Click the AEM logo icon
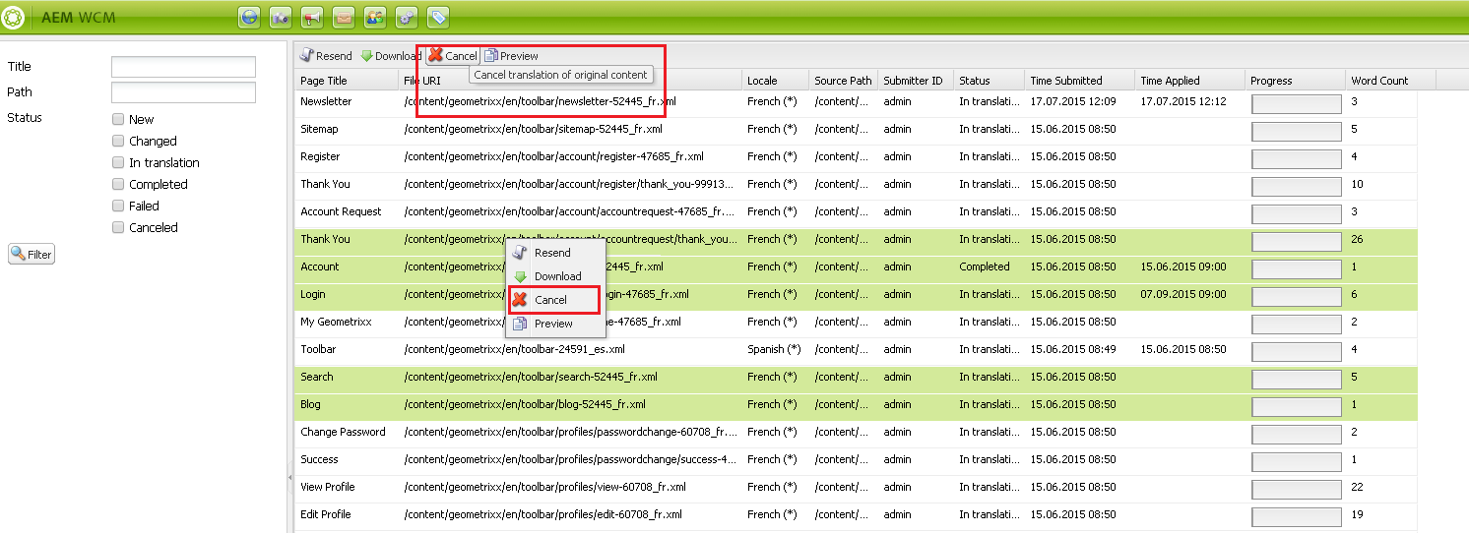1469x533 pixels. [14, 17]
